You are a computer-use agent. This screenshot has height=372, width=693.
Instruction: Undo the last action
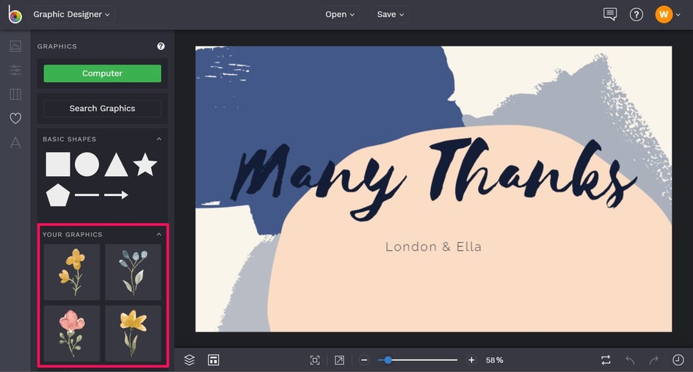[x=630, y=360]
